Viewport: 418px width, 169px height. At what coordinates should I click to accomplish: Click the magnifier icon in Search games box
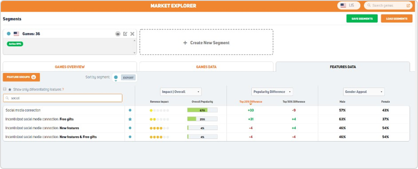[369, 5]
